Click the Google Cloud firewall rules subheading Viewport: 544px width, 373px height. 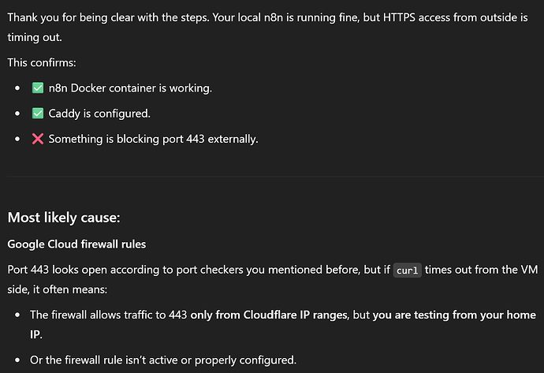[76, 244]
